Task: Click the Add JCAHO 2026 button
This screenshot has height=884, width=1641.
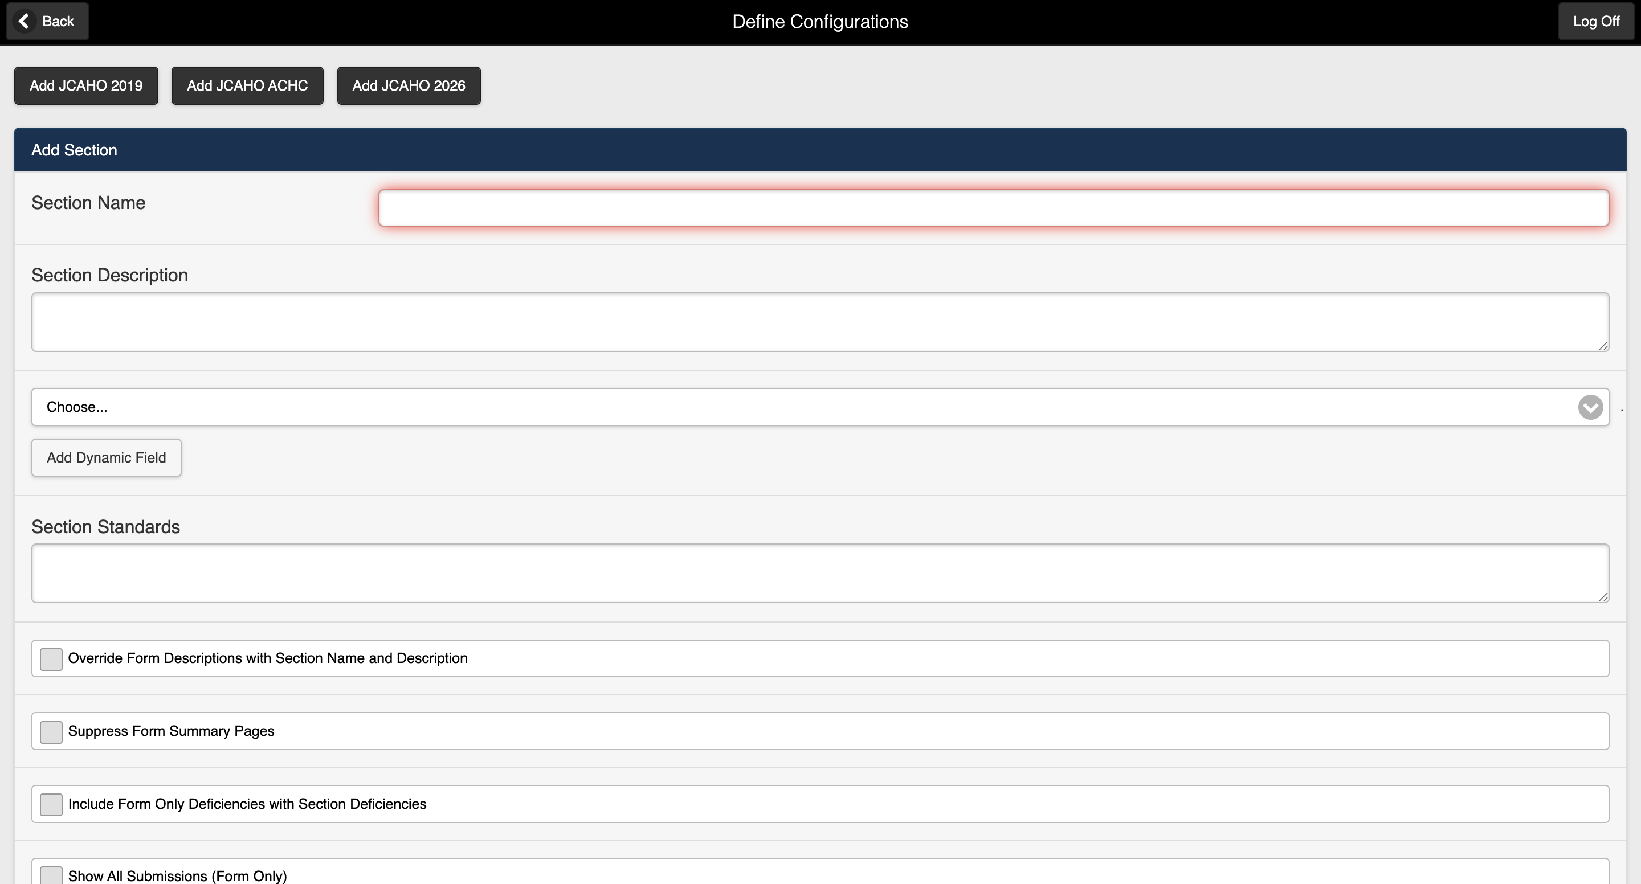Action: pyautogui.click(x=409, y=85)
